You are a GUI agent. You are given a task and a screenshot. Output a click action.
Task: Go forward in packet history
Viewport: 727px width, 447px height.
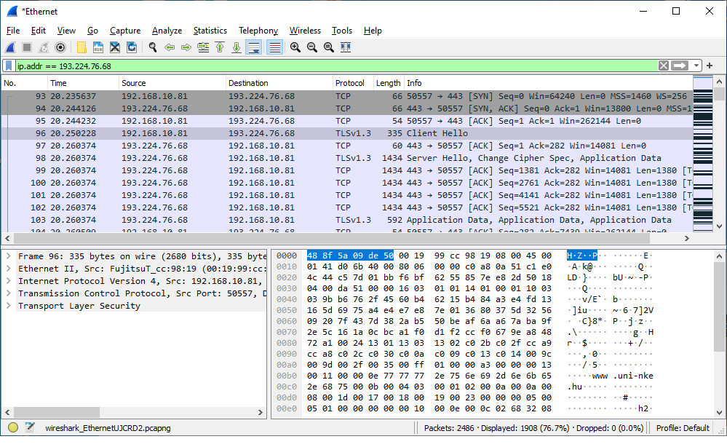[x=186, y=47]
